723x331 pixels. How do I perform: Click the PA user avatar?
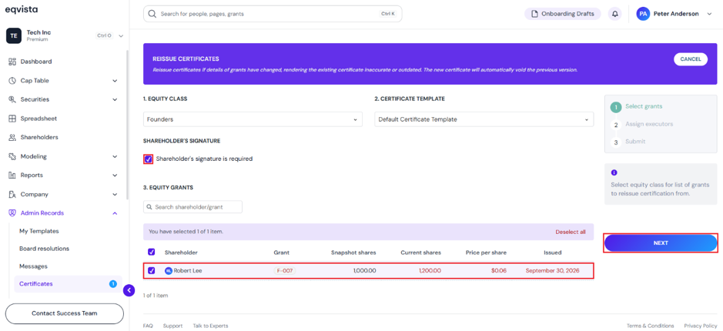[643, 14]
